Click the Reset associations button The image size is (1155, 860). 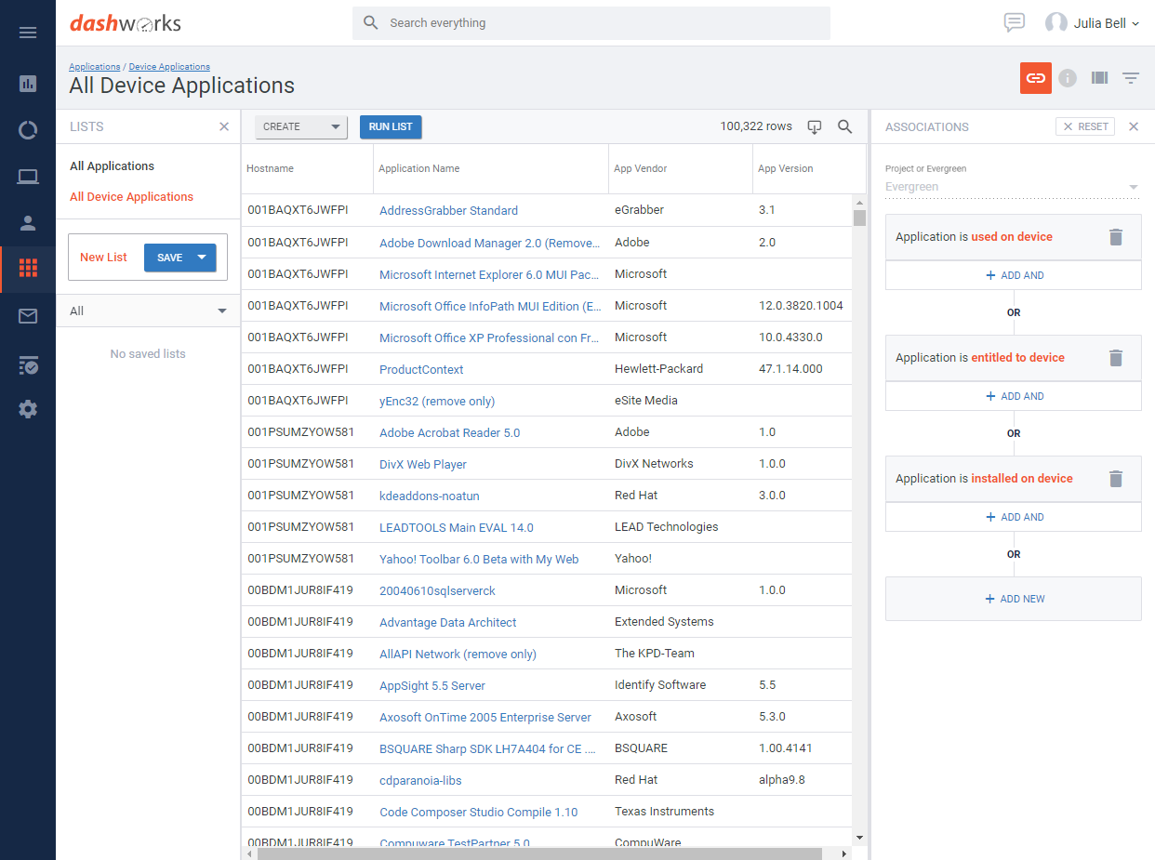point(1085,126)
